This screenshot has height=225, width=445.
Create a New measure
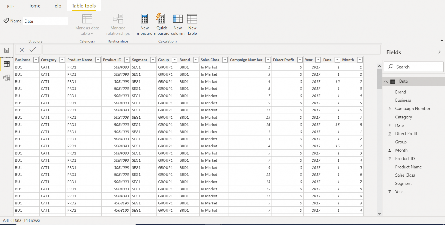coord(144,24)
